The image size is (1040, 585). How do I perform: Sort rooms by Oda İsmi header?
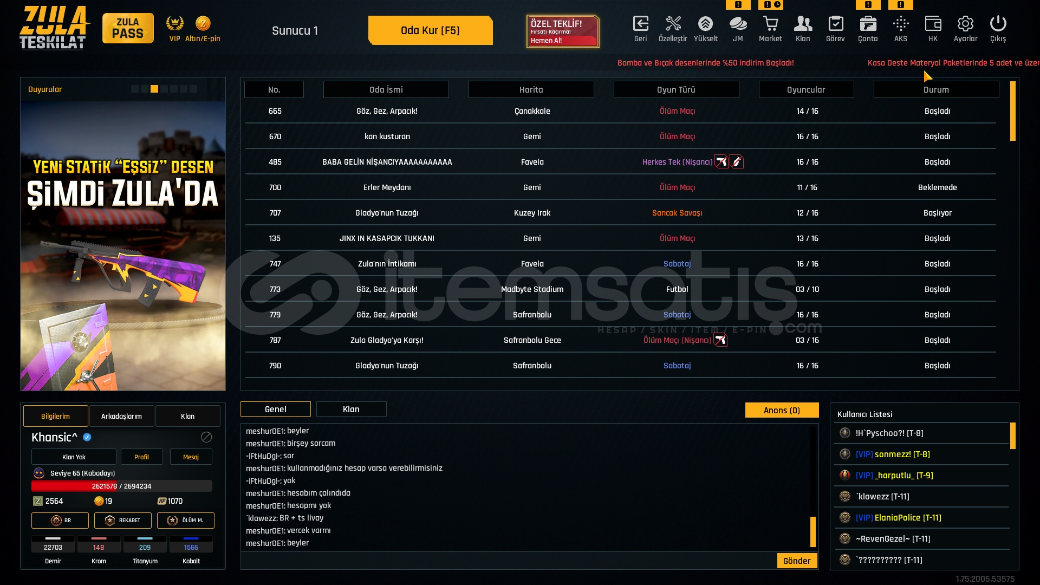(x=386, y=89)
